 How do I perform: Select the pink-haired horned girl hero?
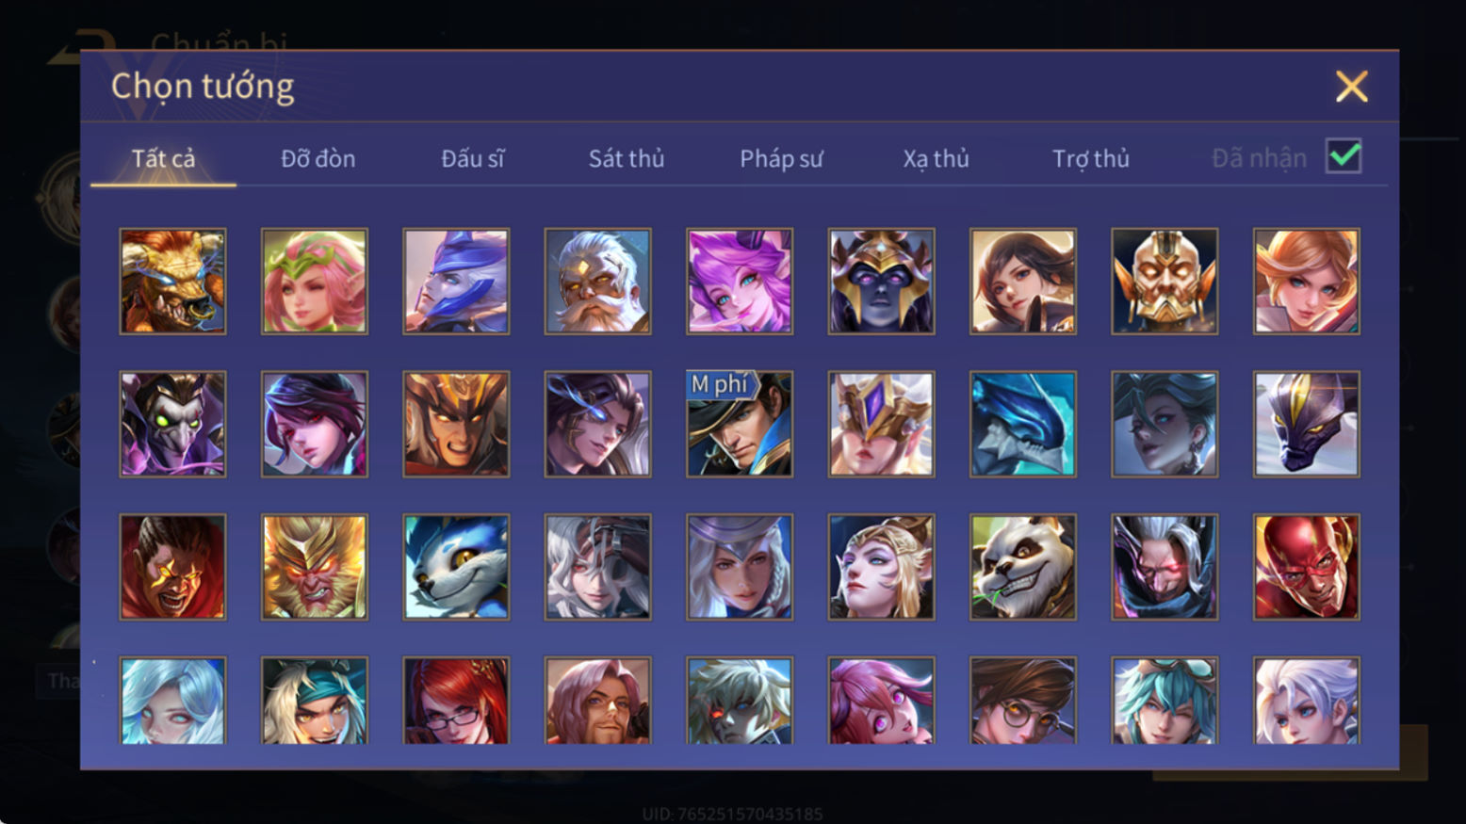pos(740,282)
